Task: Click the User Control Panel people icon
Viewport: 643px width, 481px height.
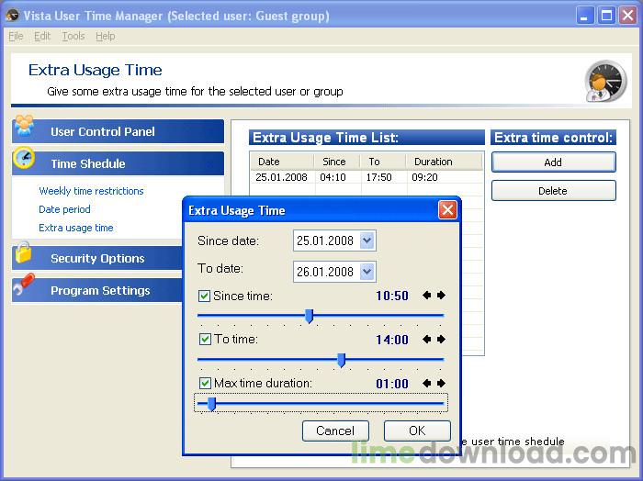Action: click(24, 126)
